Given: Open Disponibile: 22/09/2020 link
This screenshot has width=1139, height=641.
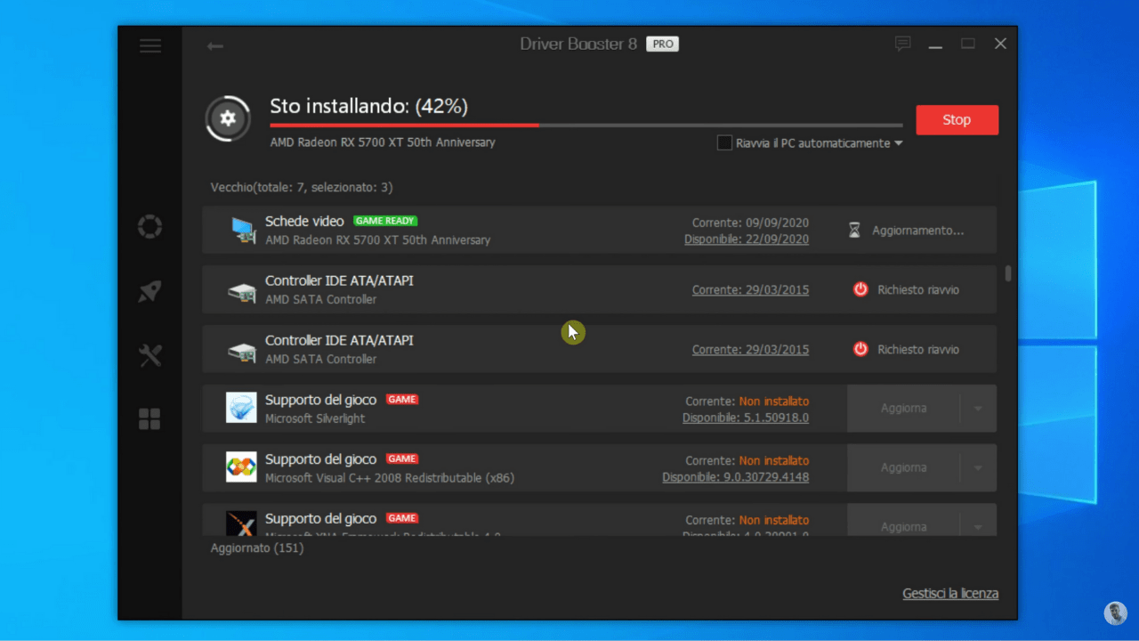Looking at the screenshot, I should point(747,239).
